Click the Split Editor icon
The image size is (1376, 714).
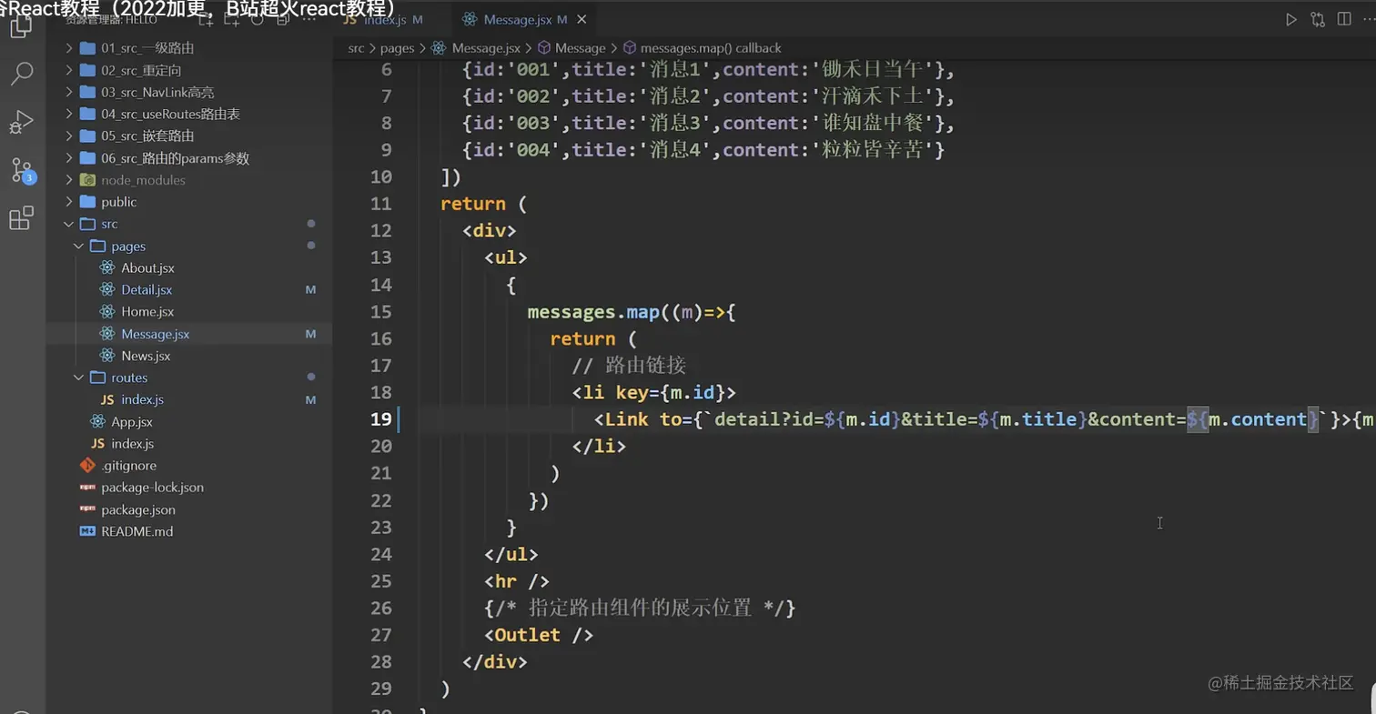[x=1343, y=19]
